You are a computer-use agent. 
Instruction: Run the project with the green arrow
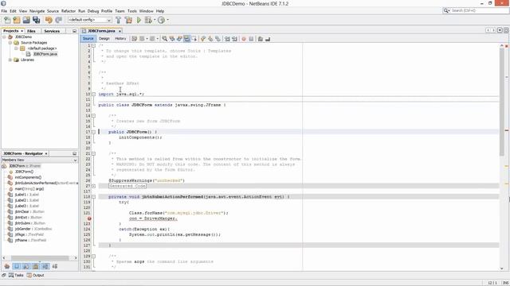pos(139,20)
